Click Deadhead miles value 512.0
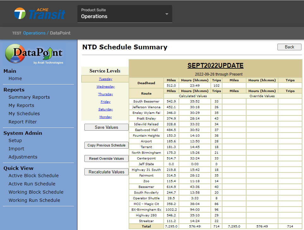 click(171, 86)
